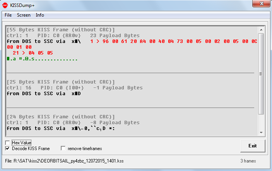Image resolution: width=272 pixels, height=171 pixels.
Task: Tick the remove timeframes checkbox
Action: pyautogui.click(x=63, y=149)
